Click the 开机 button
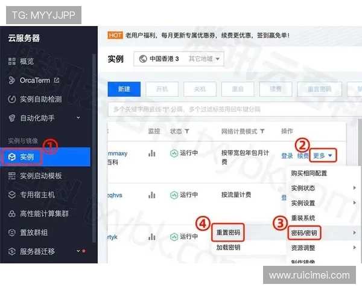 (162, 89)
